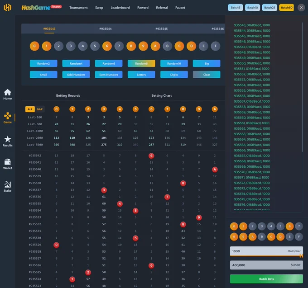Open the Stake sidebar icon

(x=7, y=186)
